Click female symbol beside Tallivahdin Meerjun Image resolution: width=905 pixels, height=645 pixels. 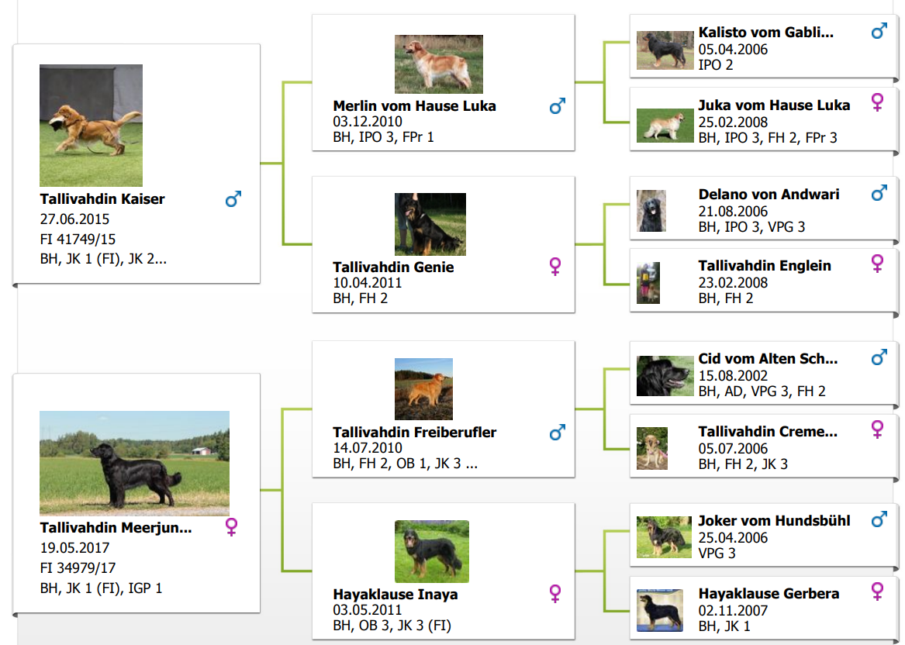pyautogui.click(x=231, y=528)
